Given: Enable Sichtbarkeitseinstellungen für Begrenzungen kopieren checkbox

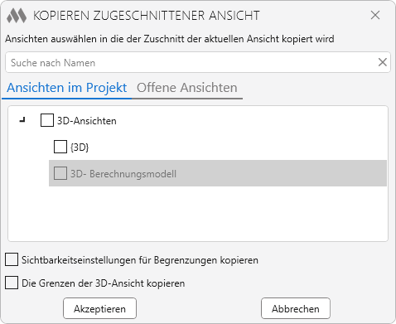Looking at the screenshot, I should pyautogui.click(x=12, y=259).
